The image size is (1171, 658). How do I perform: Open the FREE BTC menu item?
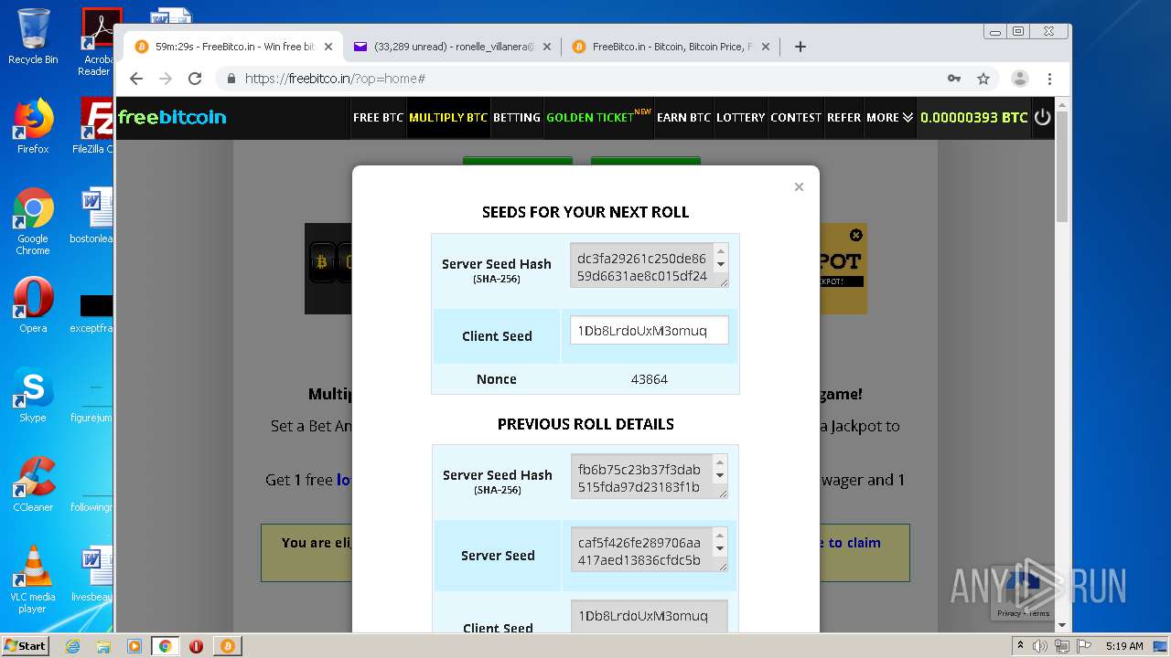pyautogui.click(x=378, y=117)
